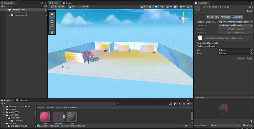Open the Hierarchy panel's three-dot menu
The height and width of the screenshot is (129, 254).
click(46, 3)
